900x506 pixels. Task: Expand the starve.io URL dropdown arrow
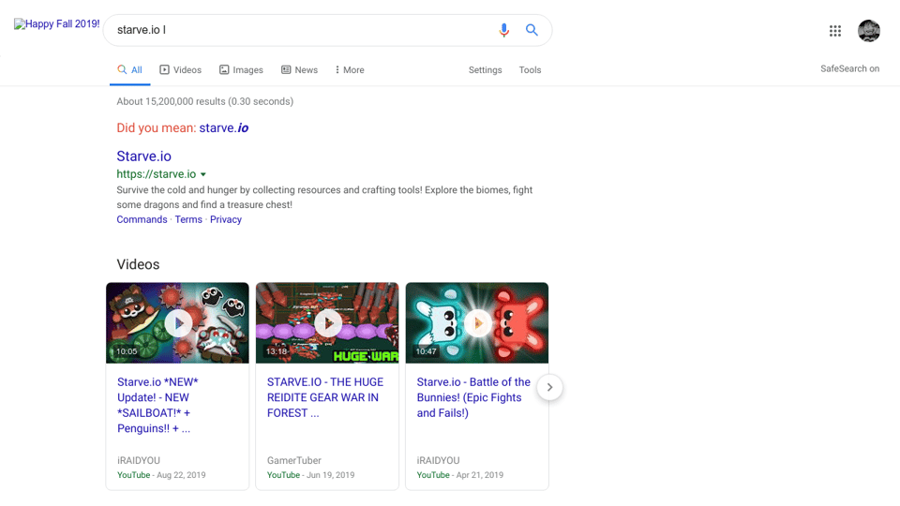tap(203, 174)
